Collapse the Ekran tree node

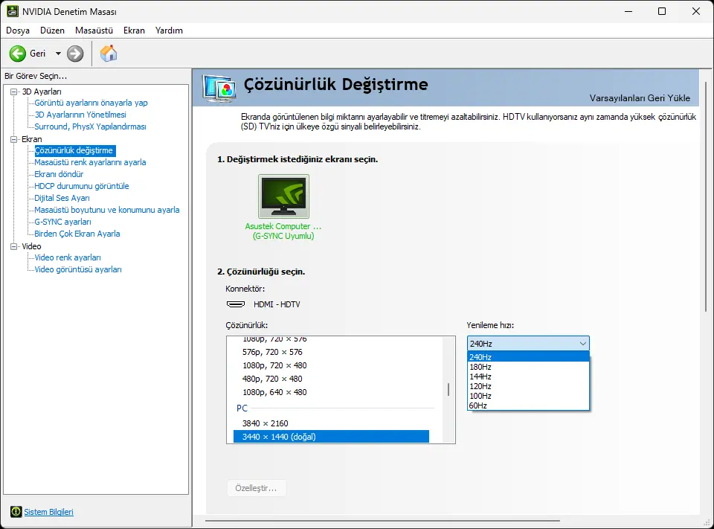tap(13, 139)
